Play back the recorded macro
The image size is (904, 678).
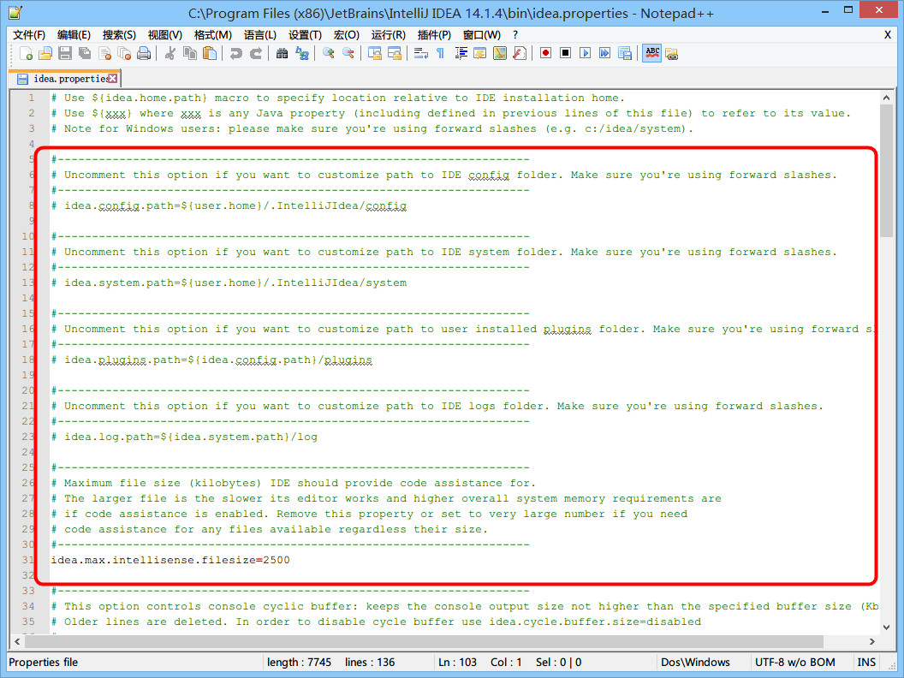(583, 53)
